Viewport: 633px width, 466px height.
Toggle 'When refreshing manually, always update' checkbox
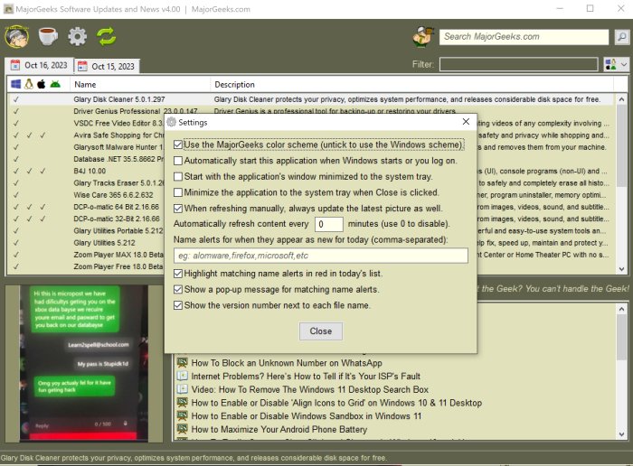(178, 209)
